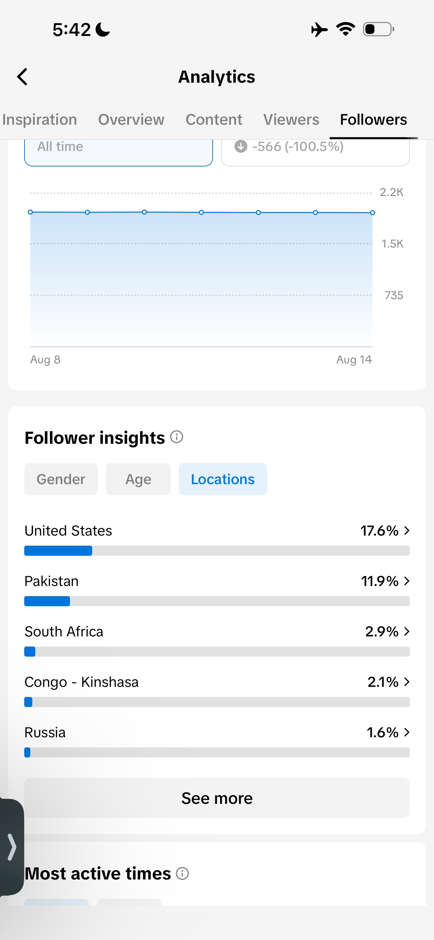Open Most active times info icon
Viewport: 434px width, 940px height.
pos(182,873)
